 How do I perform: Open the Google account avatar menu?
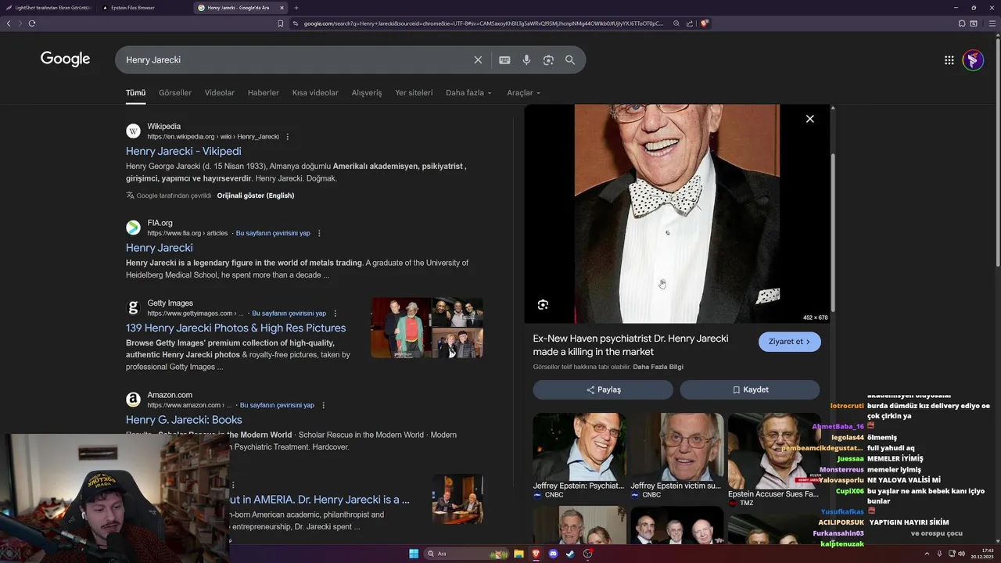973,60
